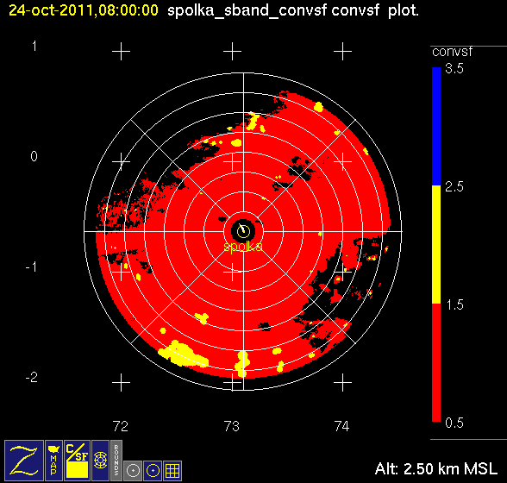Open the range ring overlay icon
The image size is (507, 483).
pos(100,461)
